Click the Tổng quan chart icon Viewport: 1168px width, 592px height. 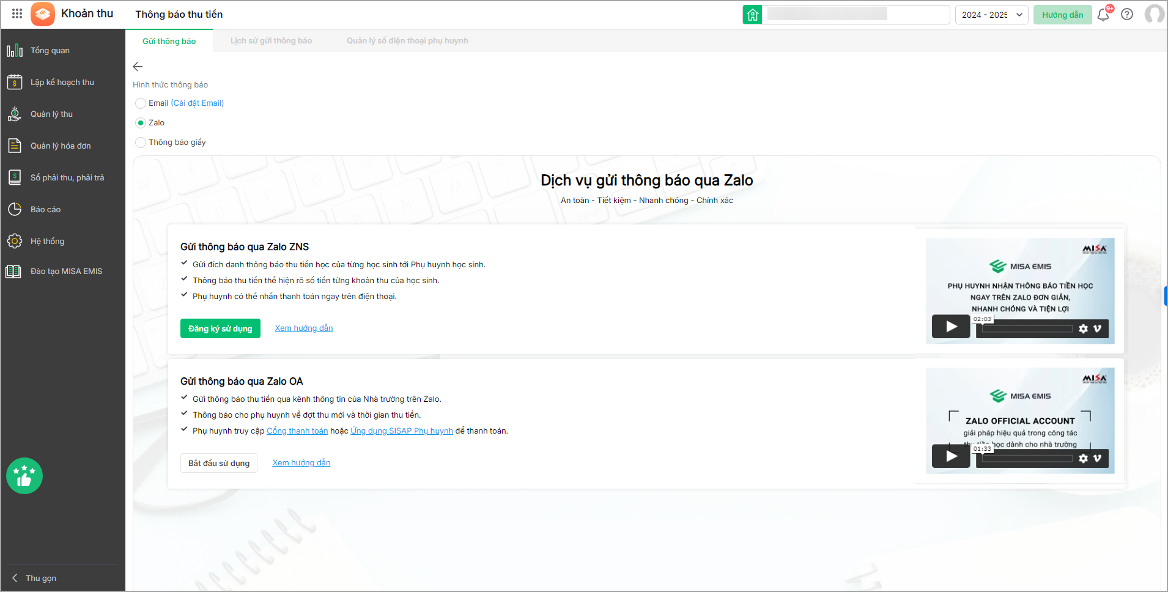tap(15, 50)
